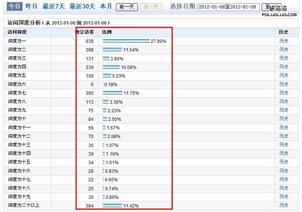Click the 11.75% bar for 深度为七
302x212 pixels.
pos(112,93)
